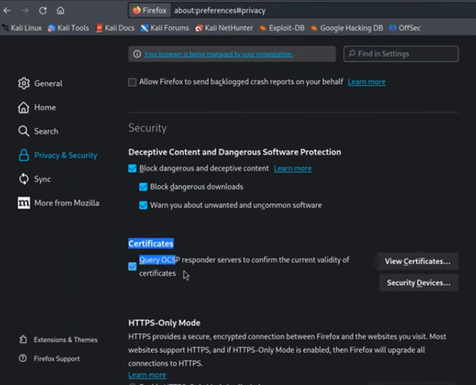Click the Security section heading
The width and height of the screenshot is (476, 385).
coord(147,128)
